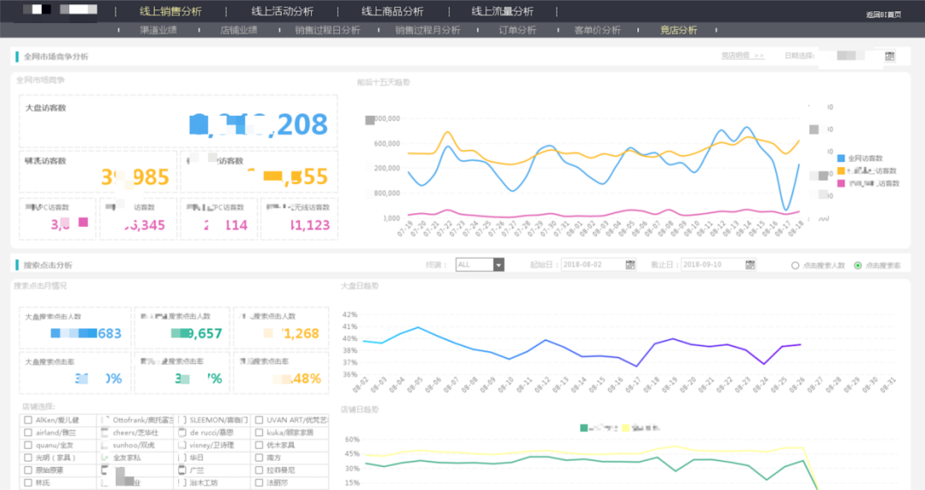Switch to the 销售过程日分析 tab

(327, 30)
